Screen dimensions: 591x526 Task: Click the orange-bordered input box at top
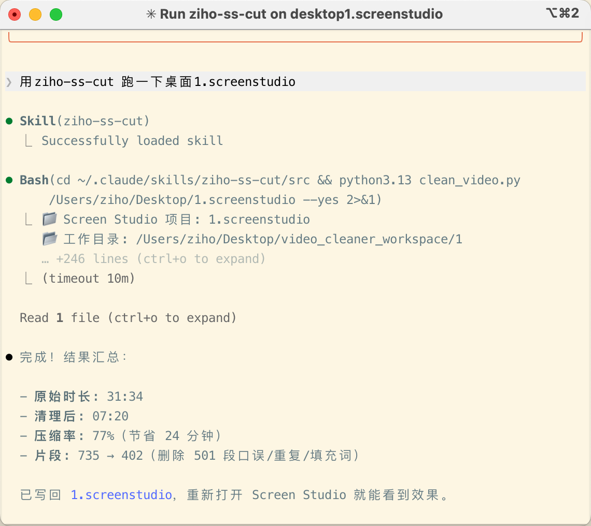tap(295, 37)
